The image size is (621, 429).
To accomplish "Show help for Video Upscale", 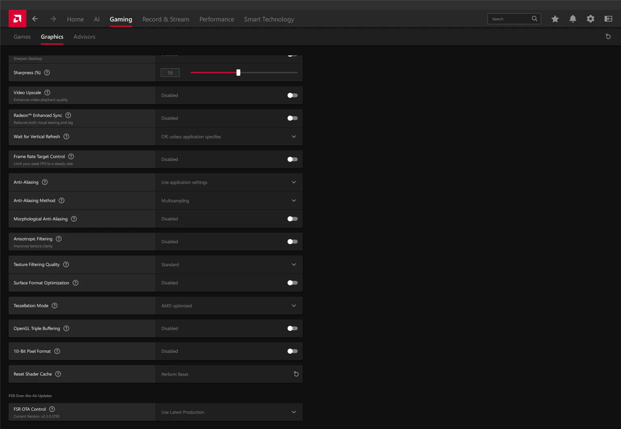I will pyautogui.click(x=47, y=93).
